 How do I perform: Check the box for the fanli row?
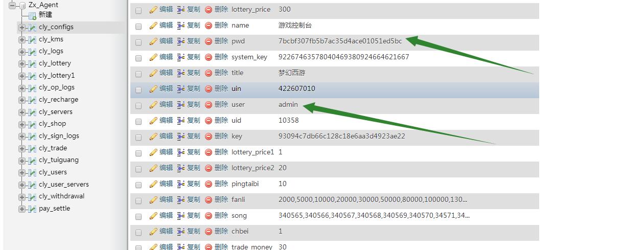coord(139,200)
